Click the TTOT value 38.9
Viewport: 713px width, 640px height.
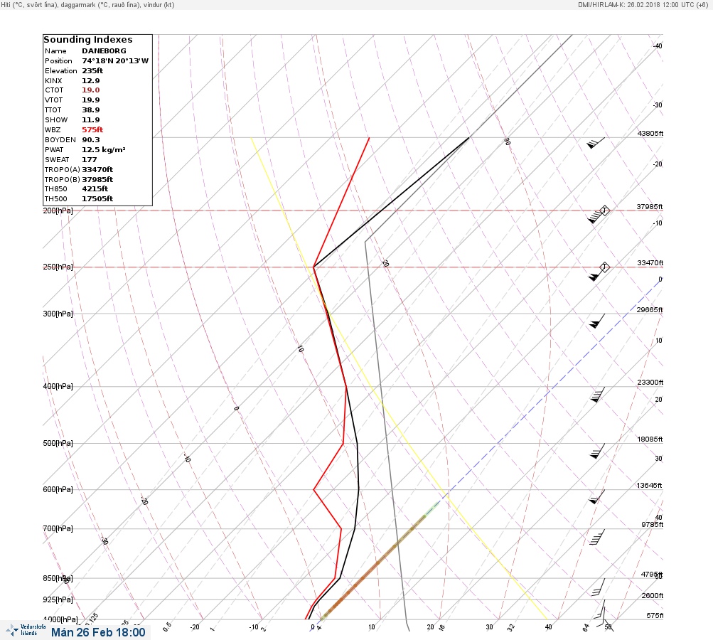(91, 110)
